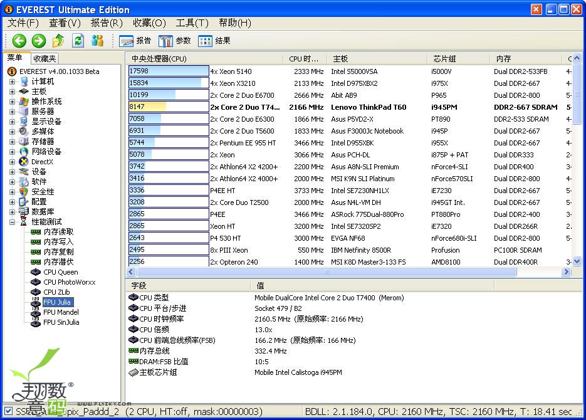Screen dimensions: 586x420
Task: Select the DirectX tree icon
Action: (24, 162)
